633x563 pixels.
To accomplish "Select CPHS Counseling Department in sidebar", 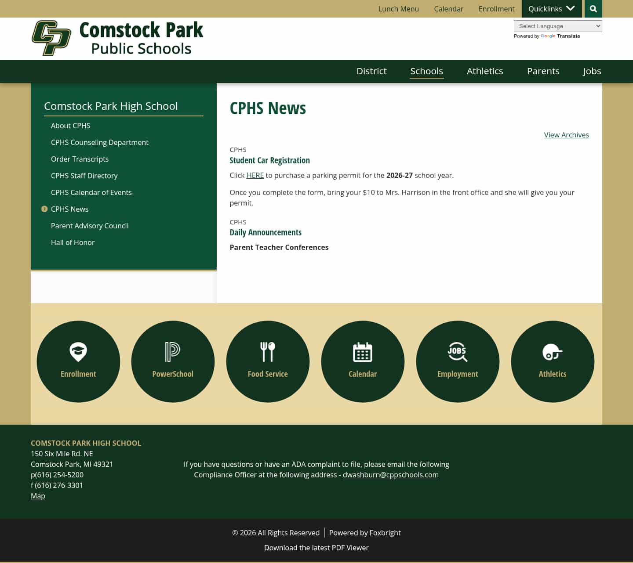I will 100,142.
